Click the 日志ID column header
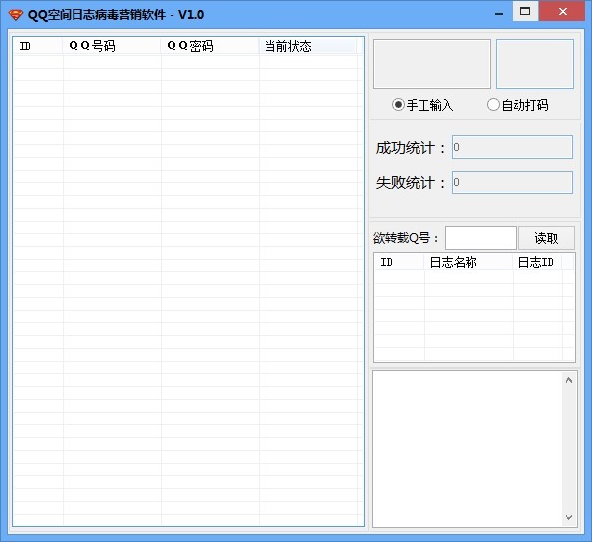 537,262
